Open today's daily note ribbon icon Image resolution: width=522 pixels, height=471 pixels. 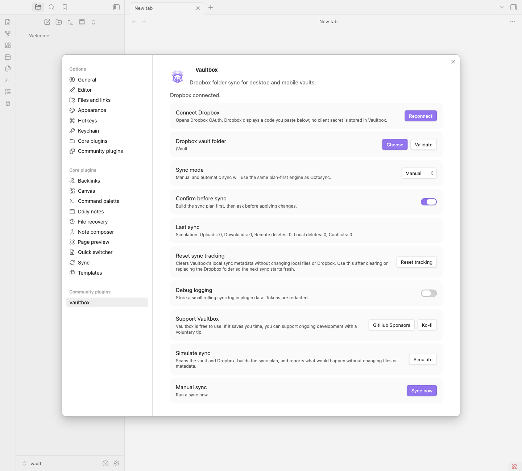pos(8,57)
